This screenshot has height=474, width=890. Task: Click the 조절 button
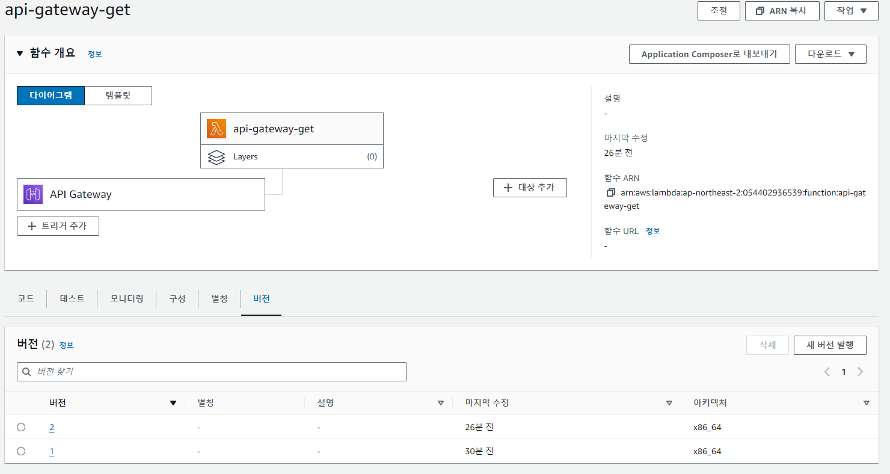[719, 11]
